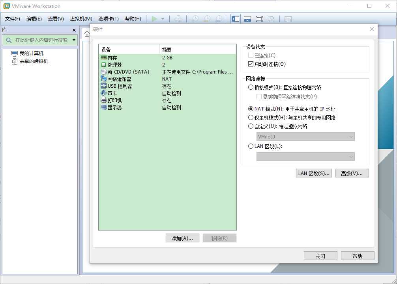Select the 处理器 processor device icon
The image size is (397, 284).
[x=103, y=65]
